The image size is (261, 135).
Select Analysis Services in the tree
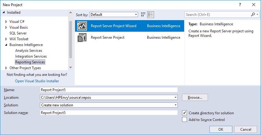point(29,51)
